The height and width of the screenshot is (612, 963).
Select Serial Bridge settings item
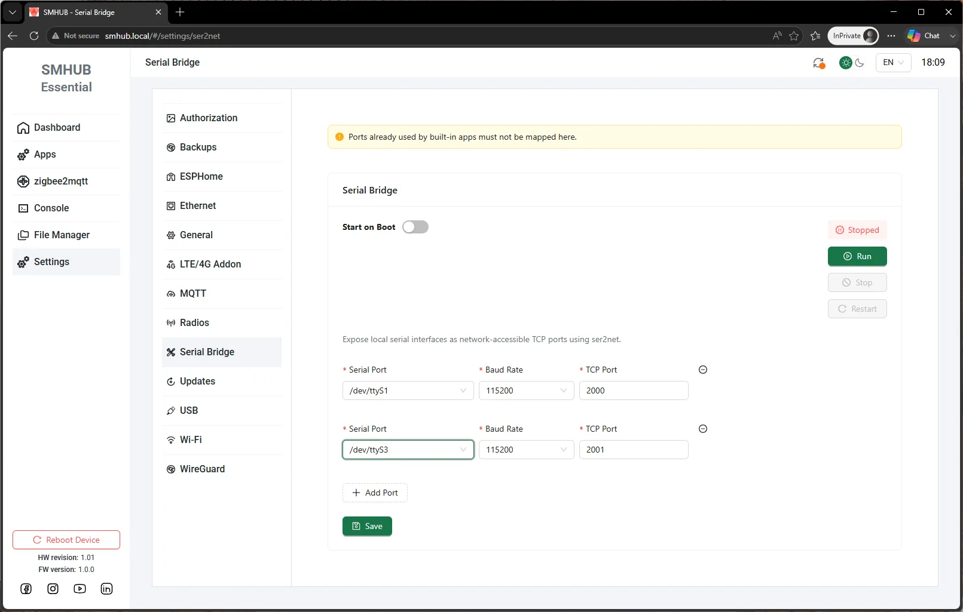(222, 352)
